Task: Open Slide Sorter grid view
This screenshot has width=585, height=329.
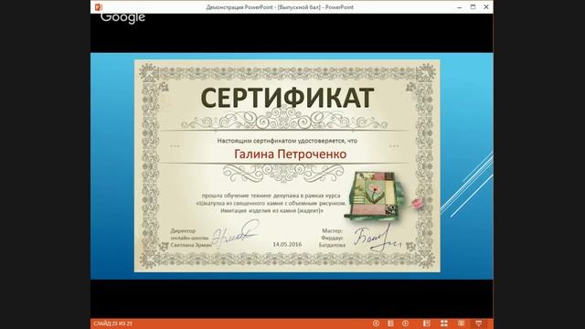Action: pos(444,324)
